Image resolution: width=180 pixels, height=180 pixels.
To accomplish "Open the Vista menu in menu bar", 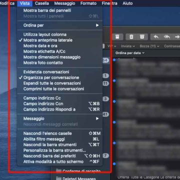I will tap(25, 3).
